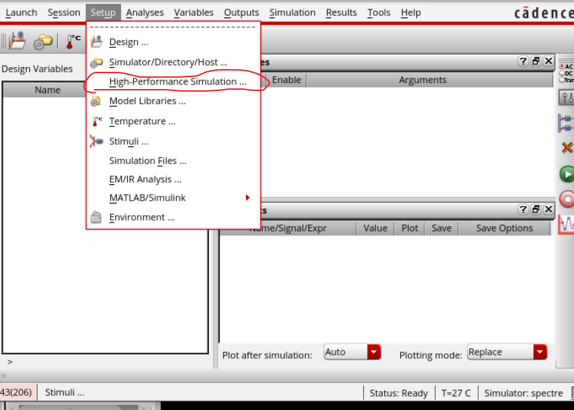Open the Analyses menu

pos(144,13)
